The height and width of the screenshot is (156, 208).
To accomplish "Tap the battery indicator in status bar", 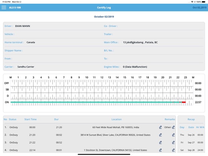I will click(x=203, y=2).
